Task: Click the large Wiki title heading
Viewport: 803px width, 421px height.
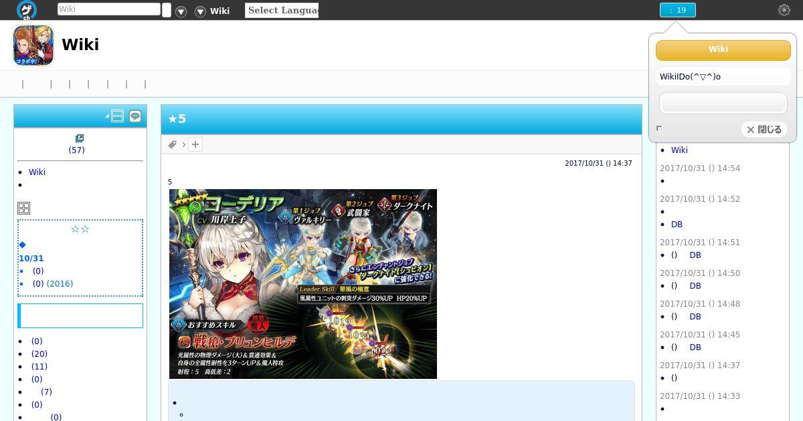Action: tap(80, 45)
